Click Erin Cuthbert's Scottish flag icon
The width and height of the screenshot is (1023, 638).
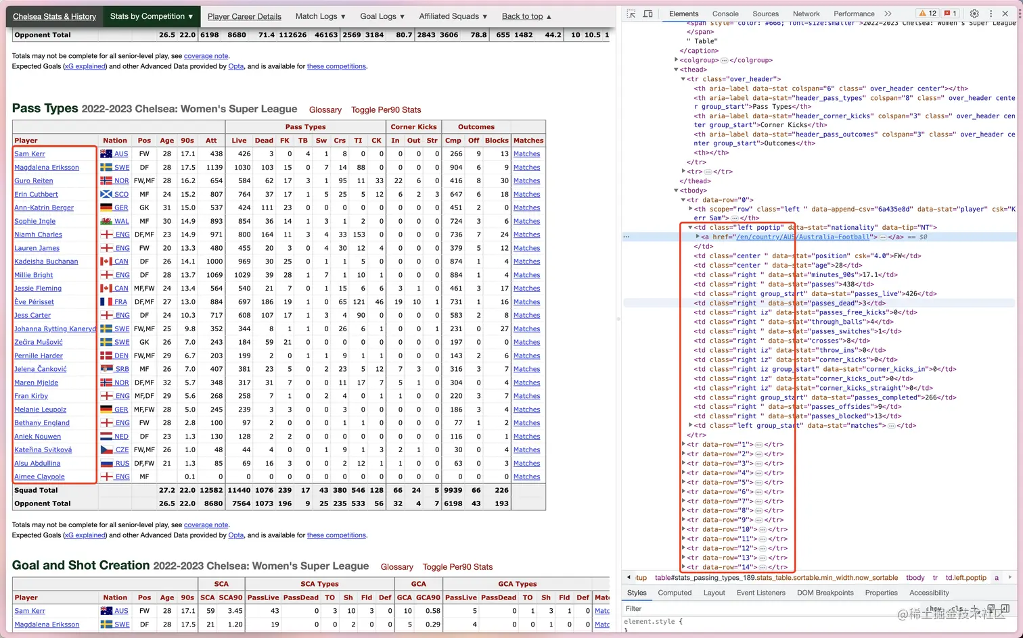point(106,195)
